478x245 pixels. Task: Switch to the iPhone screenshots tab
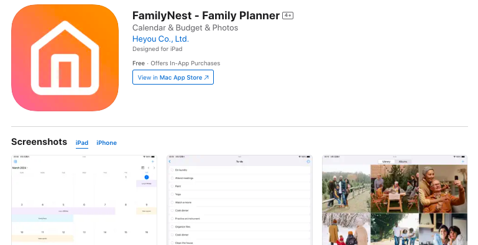tap(106, 143)
